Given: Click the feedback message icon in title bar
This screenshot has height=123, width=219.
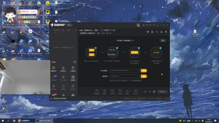Looking at the screenshot, I should pos(150,25).
